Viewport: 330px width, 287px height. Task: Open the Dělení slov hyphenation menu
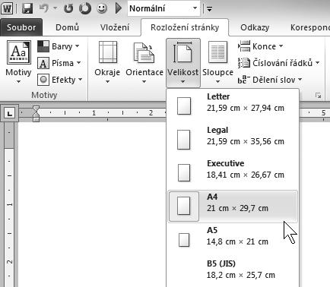point(270,80)
